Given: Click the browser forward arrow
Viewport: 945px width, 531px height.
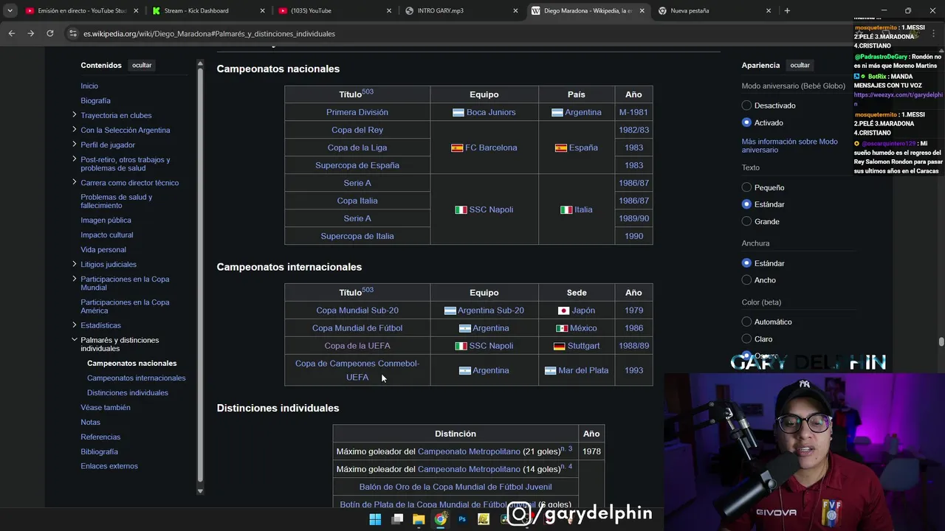Looking at the screenshot, I should (x=30, y=33).
